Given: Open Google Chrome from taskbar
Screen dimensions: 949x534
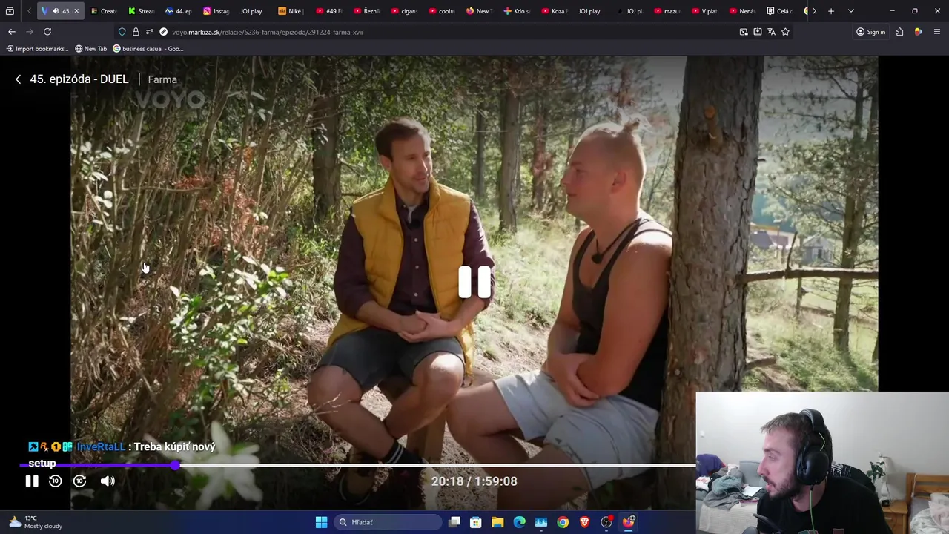Looking at the screenshot, I should pyautogui.click(x=563, y=522).
